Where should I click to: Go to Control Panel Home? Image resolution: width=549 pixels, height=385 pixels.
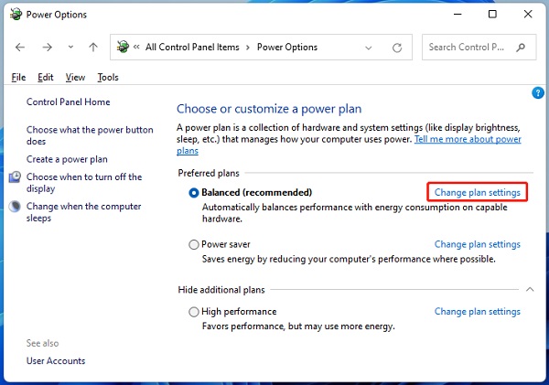[69, 102]
